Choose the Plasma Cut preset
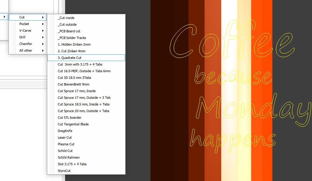 (86, 144)
